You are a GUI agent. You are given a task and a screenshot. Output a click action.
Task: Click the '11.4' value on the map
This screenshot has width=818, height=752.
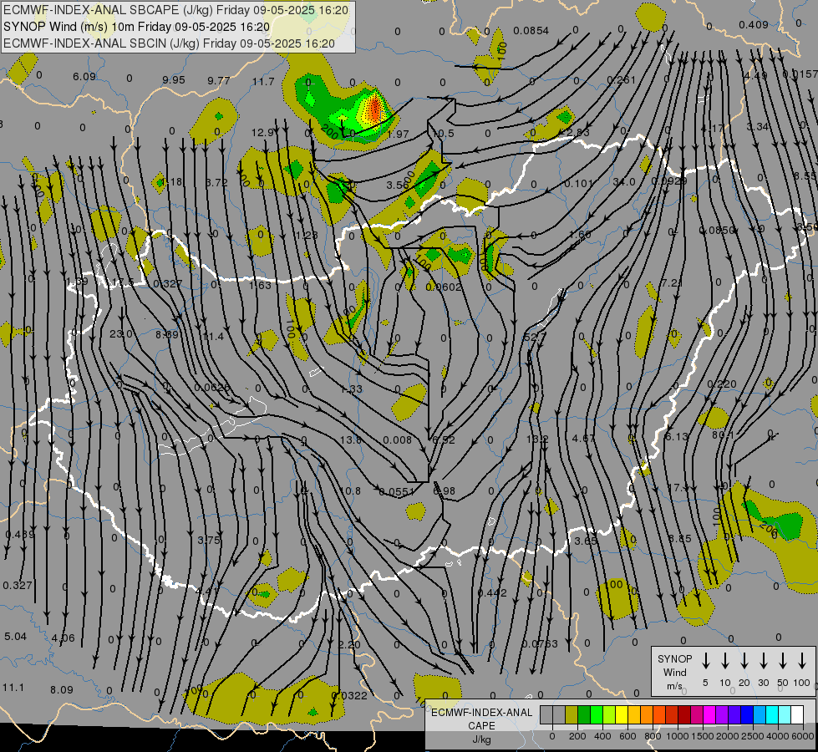pyautogui.click(x=213, y=336)
